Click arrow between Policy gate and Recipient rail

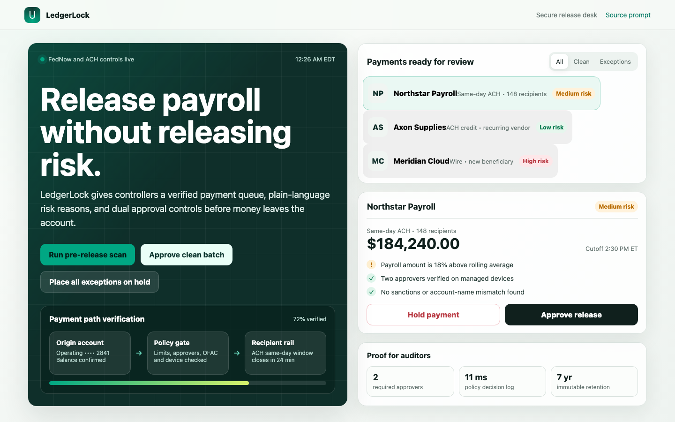click(x=237, y=353)
